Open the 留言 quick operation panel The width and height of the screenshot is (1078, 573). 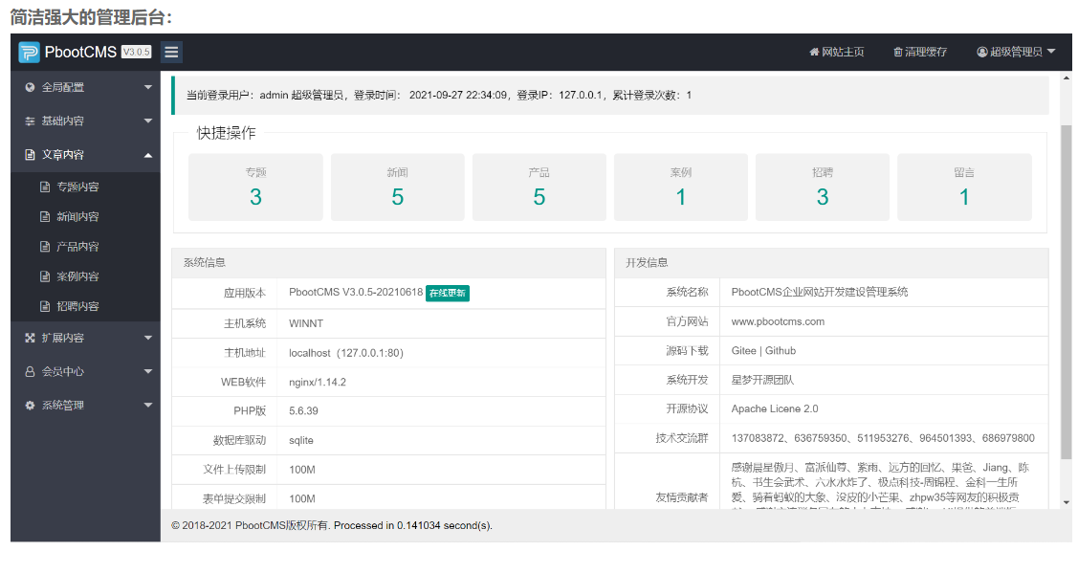(963, 187)
